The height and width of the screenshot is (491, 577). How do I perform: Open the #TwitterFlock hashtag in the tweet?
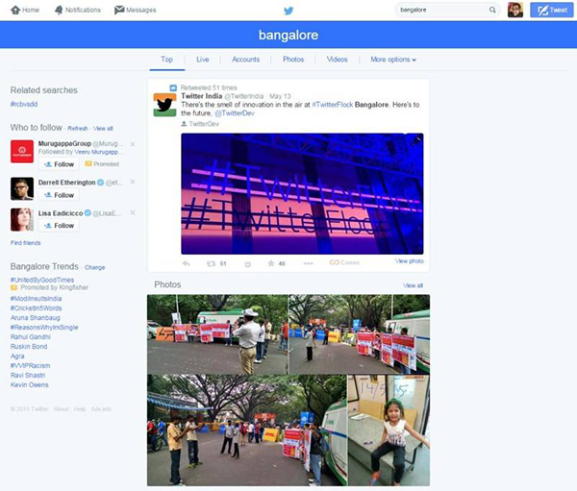tap(333, 105)
